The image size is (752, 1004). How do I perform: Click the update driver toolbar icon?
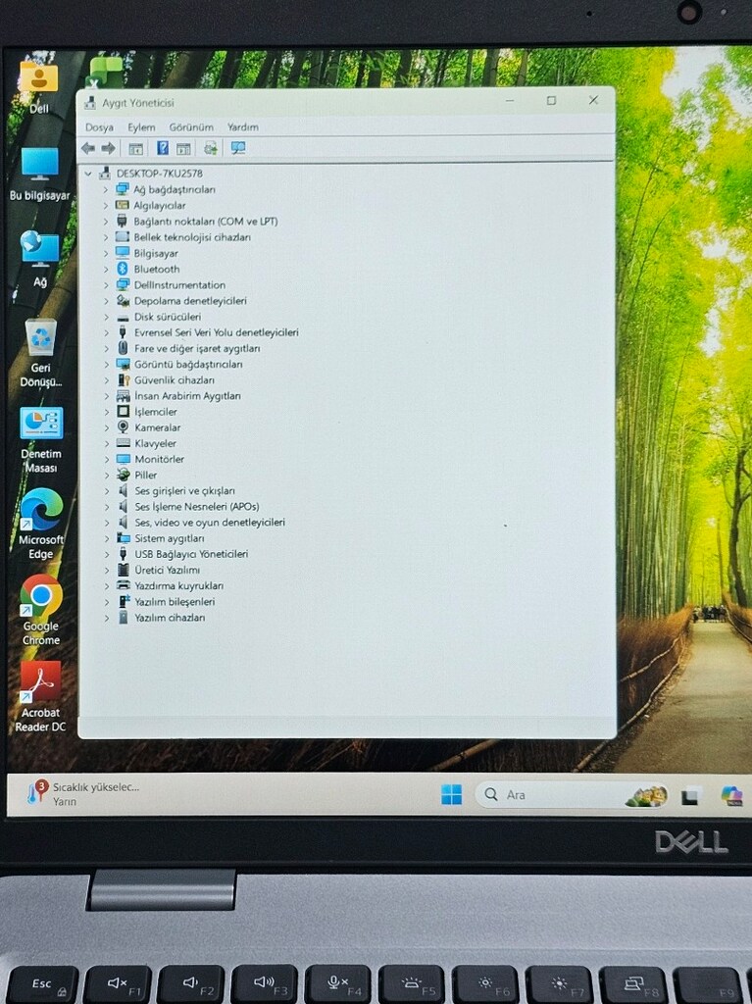[x=210, y=149]
